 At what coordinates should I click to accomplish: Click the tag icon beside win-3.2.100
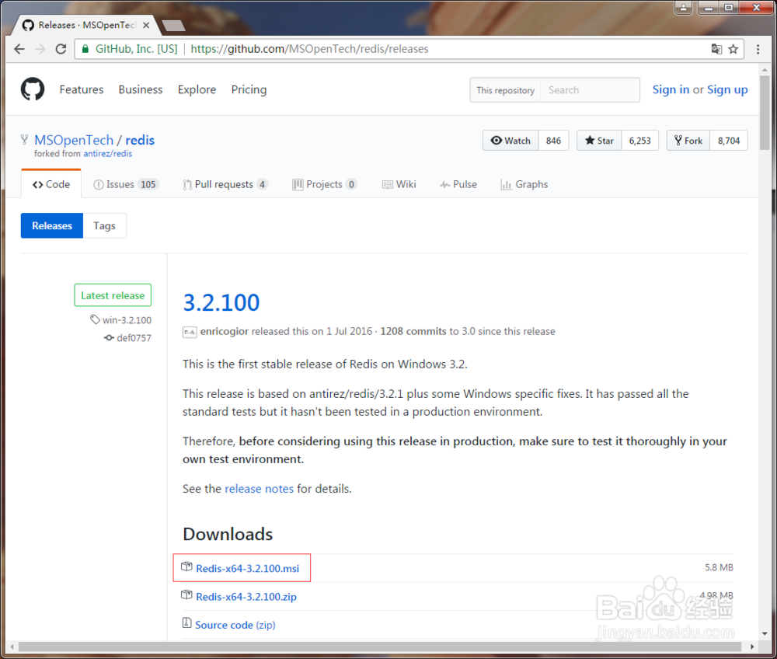click(x=95, y=319)
